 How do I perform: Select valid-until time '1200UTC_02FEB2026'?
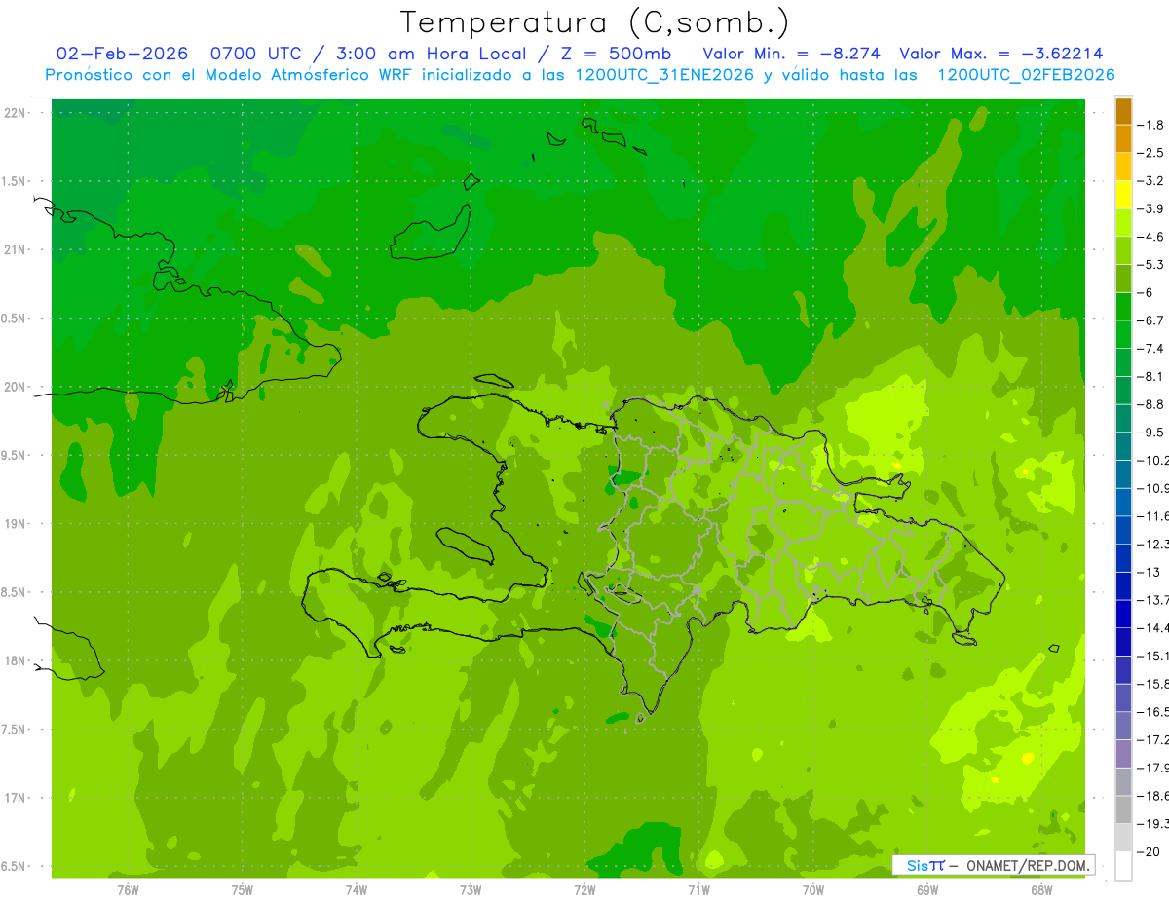tap(1026, 75)
